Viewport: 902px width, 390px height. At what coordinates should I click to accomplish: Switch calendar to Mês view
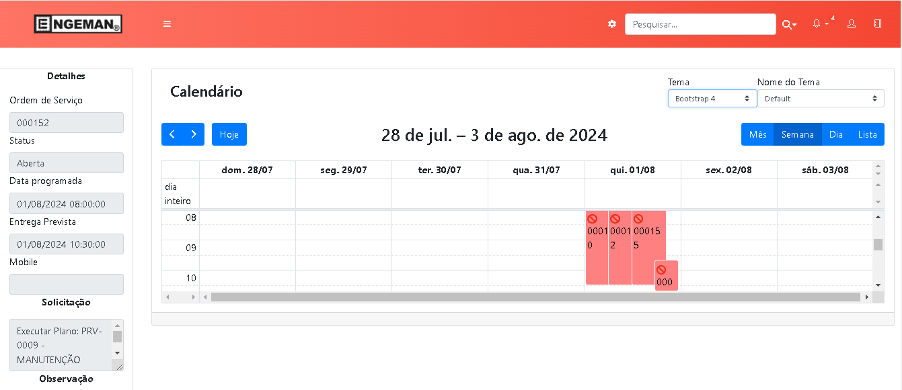tap(757, 134)
